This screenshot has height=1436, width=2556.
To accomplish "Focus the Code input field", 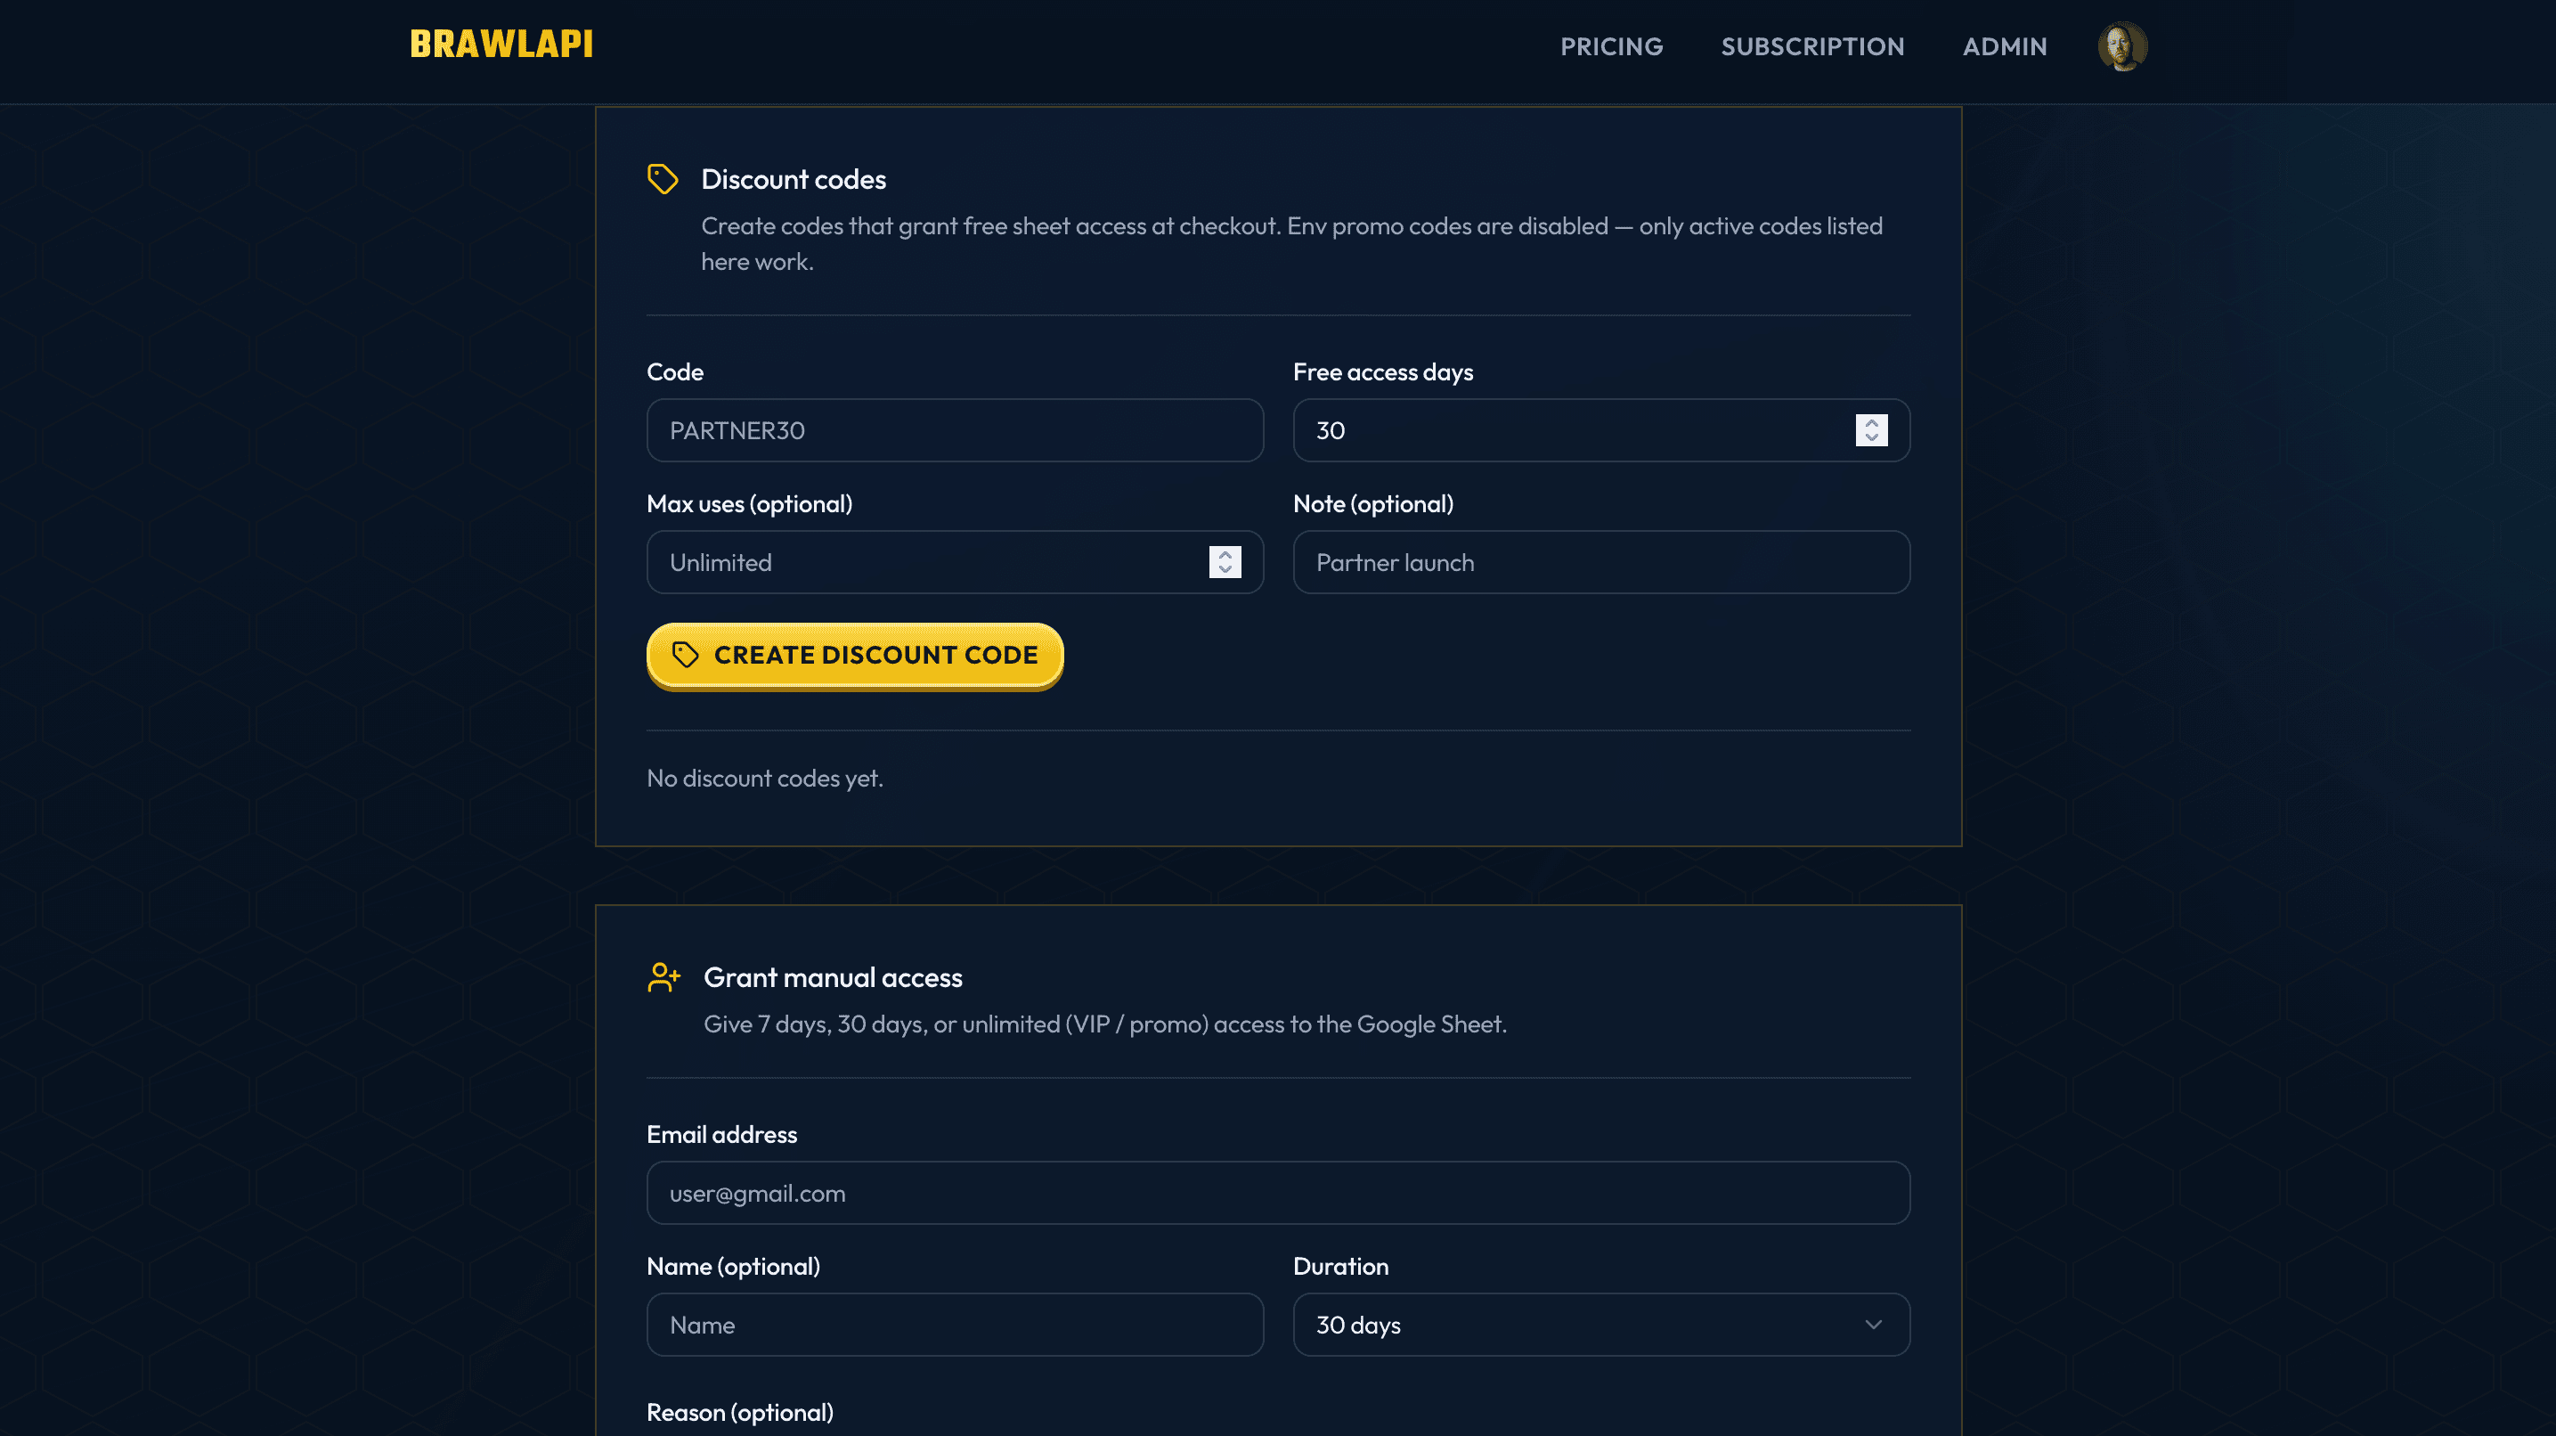I will [x=955, y=430].
